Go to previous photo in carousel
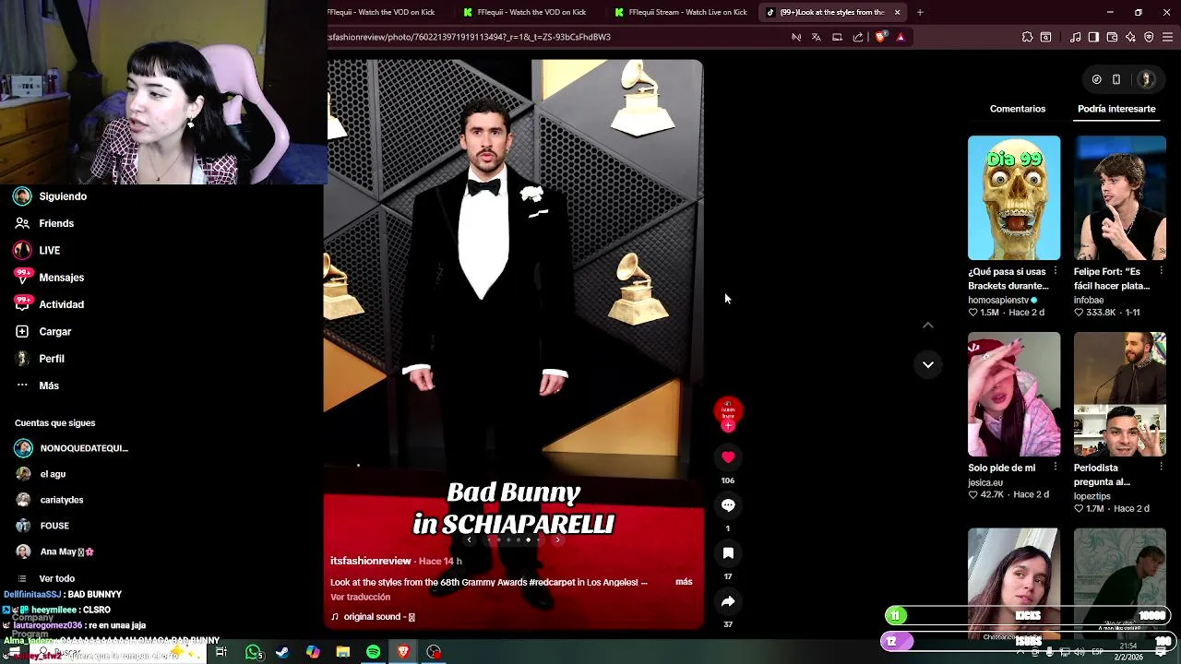 [x=469, y=539]
